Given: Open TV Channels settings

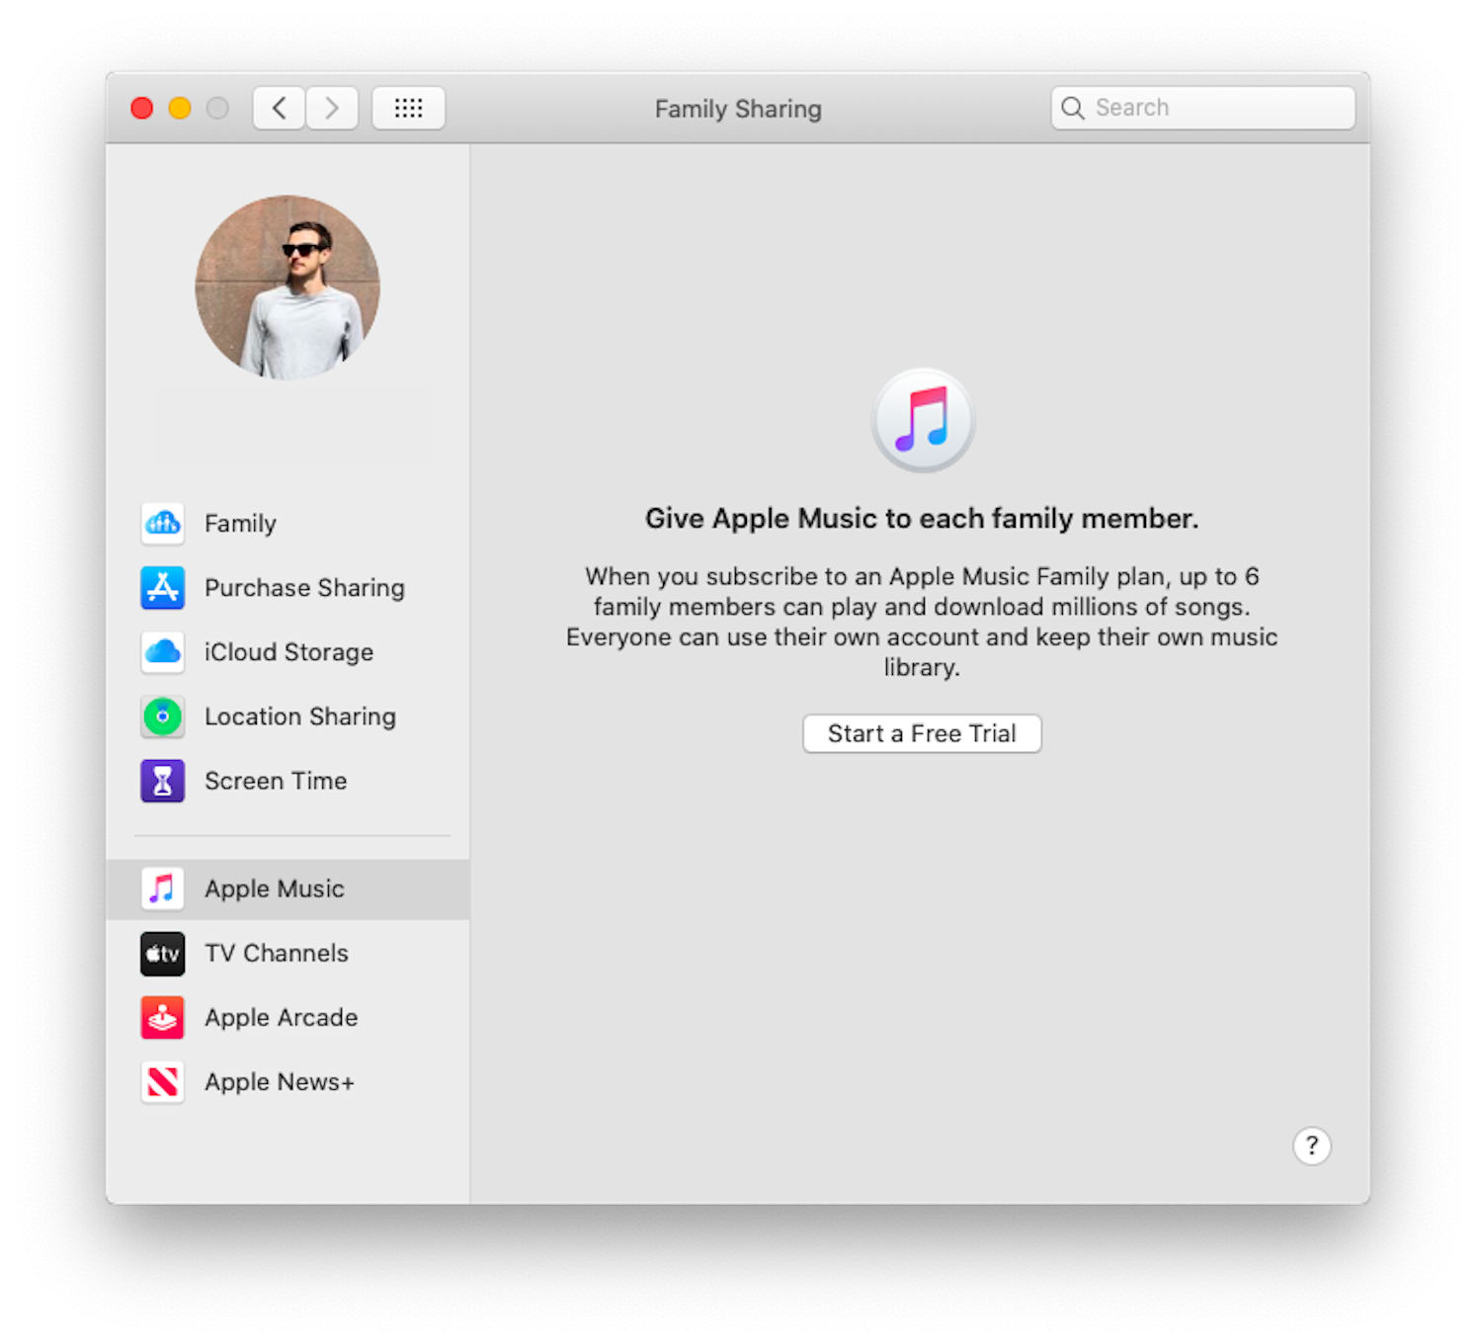Looking at the screenshot, I should pyautogui.click(x=277, y=953).
